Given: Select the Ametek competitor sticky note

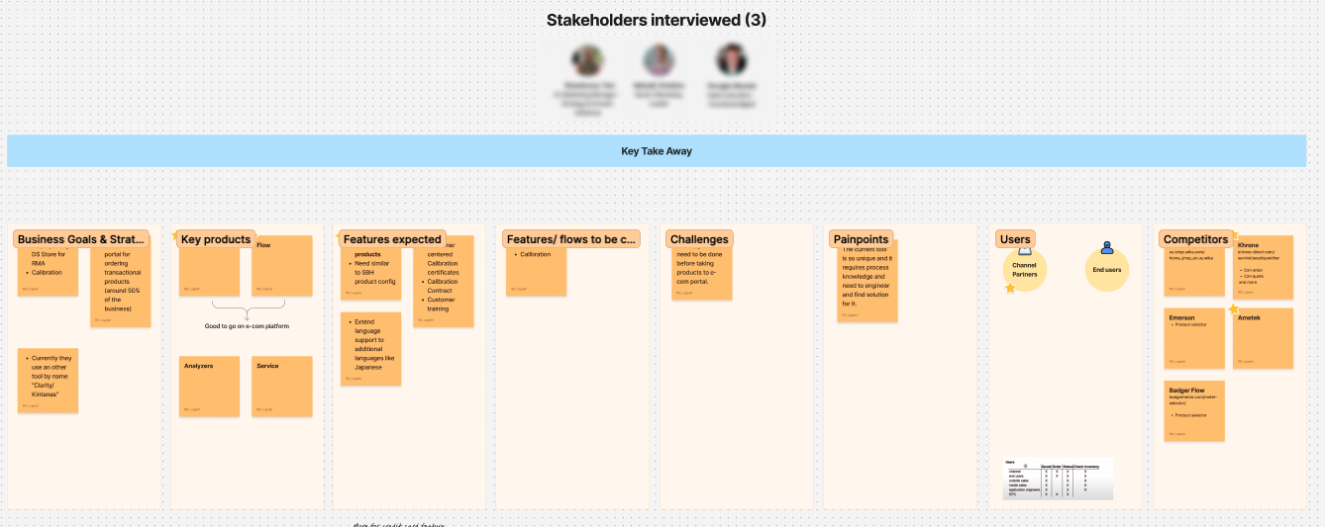Looking at the screenshot, I should [1264, 338].
